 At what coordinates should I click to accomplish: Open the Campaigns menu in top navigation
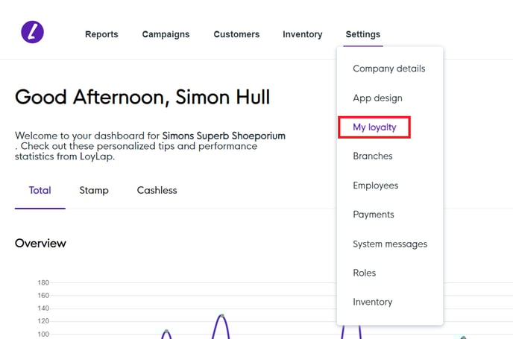(x=166, y=34)
